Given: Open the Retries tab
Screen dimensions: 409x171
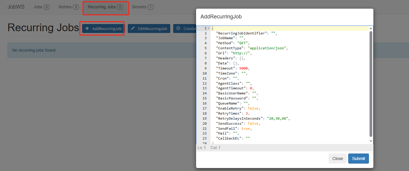Looking at the screenshot, I should (x=68, y=7).
